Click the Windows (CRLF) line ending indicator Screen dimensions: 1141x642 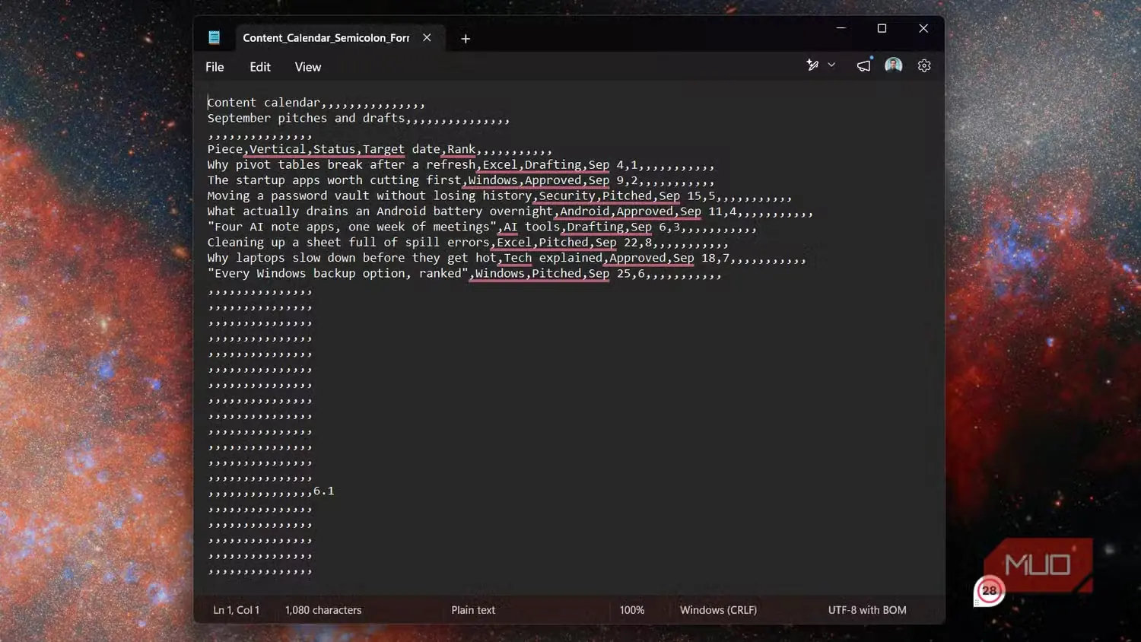[x=718, y=610]
